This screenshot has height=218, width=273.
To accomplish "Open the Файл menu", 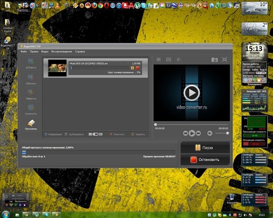I will 24,51.
